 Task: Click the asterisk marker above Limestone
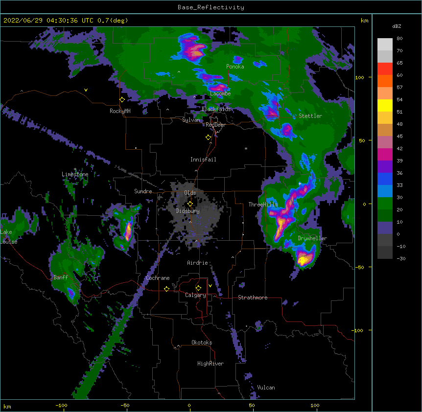75,169
